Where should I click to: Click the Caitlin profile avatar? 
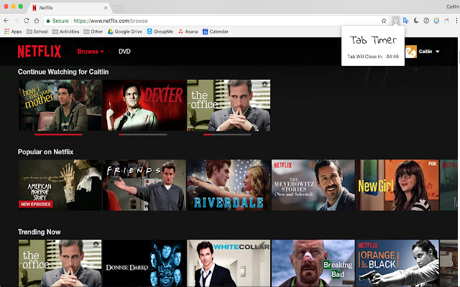411,52
